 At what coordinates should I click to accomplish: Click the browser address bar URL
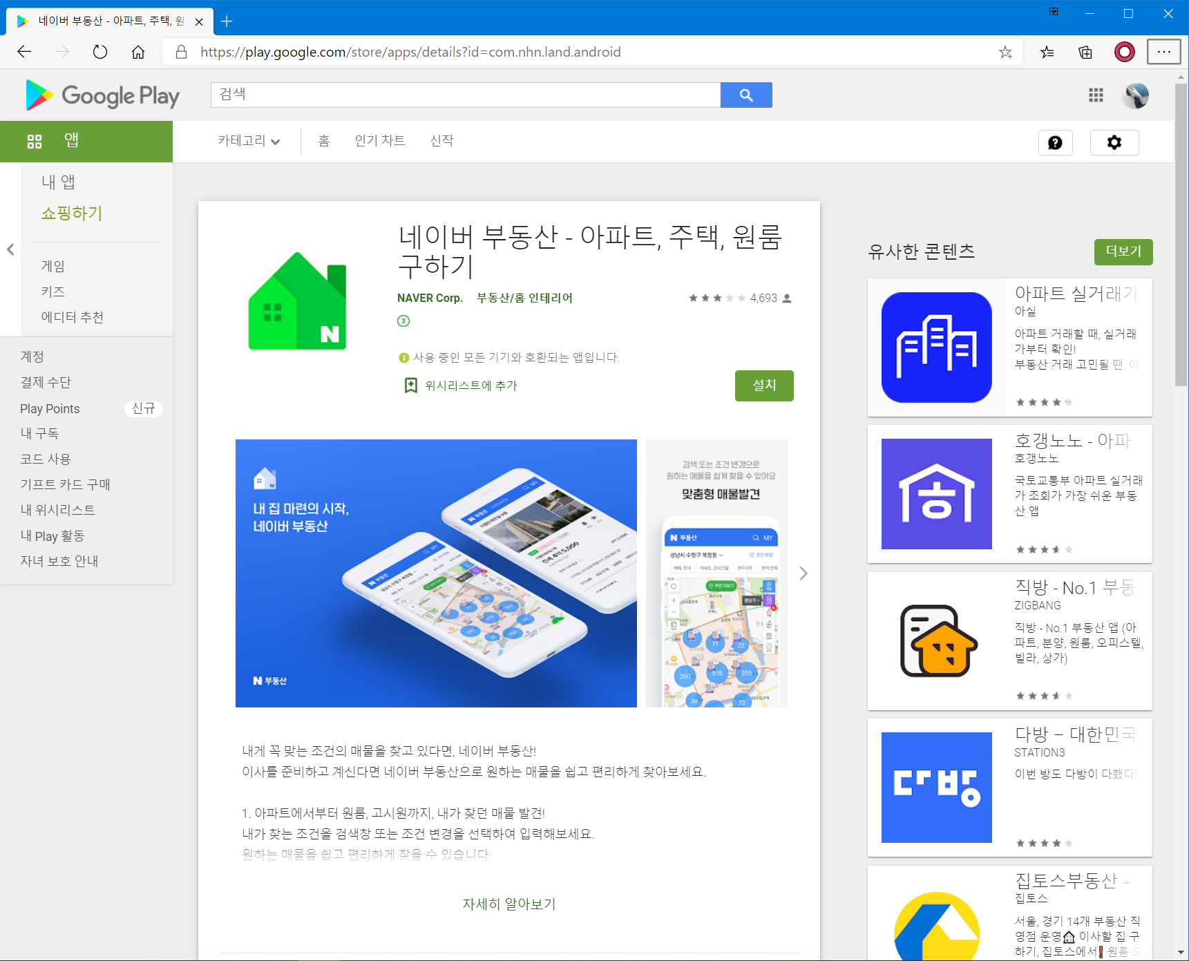click(410, 52)
